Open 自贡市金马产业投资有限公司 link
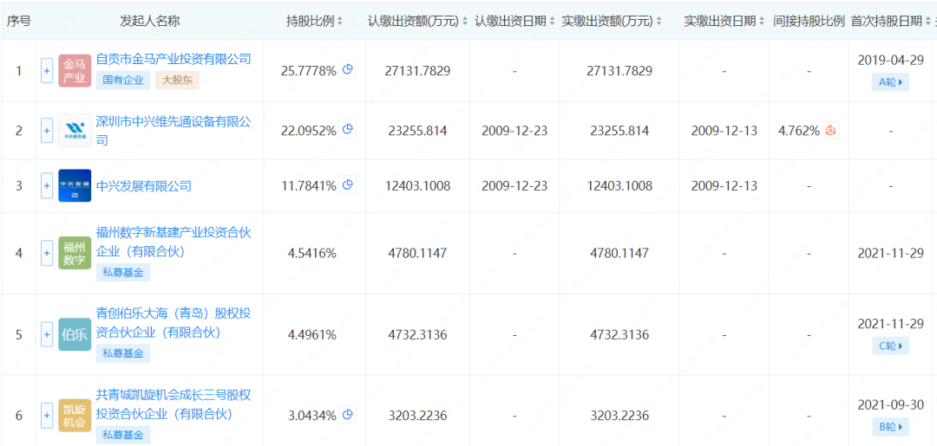The image size is (937, 446). pos(174,58)
